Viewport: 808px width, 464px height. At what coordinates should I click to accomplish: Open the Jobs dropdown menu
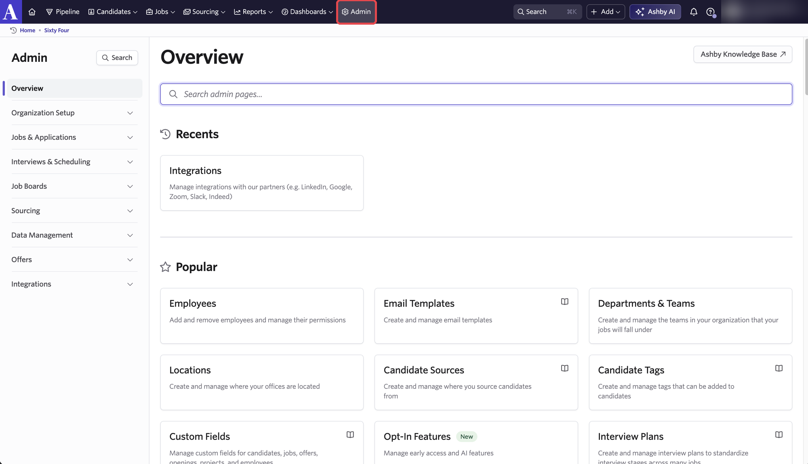(160, 12)
